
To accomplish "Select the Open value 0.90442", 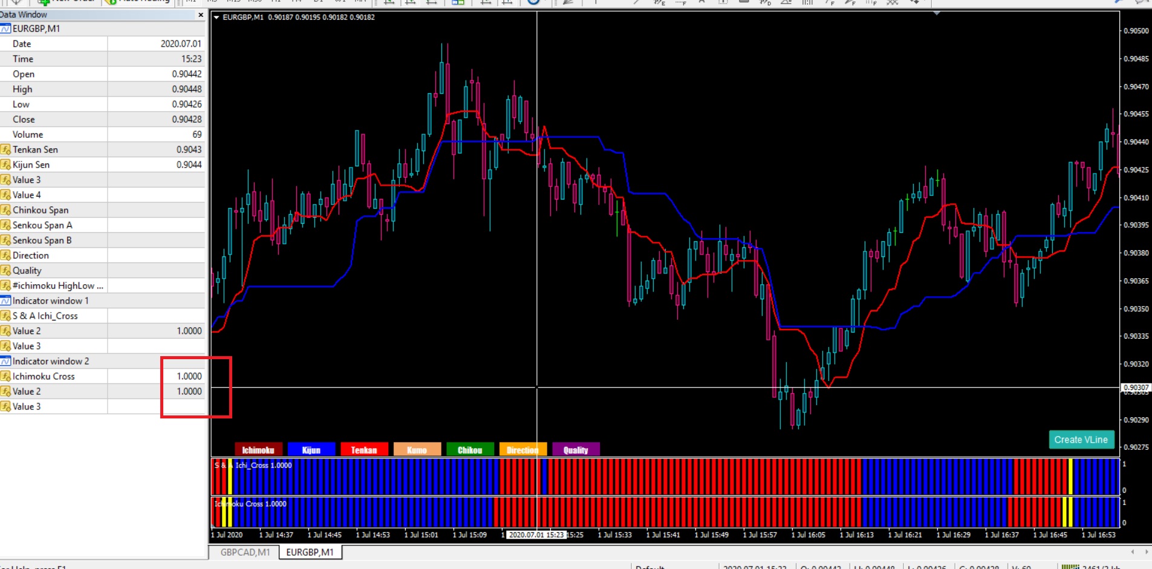I will pyautogui.click(x=186, y=74).
